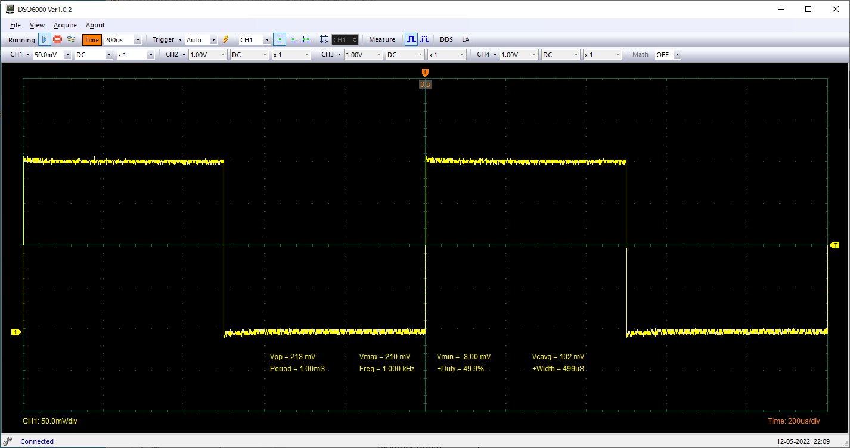Viewport: 850px width, 448px height.
Task: Click the orange trigger position marker at top
Action: [425, 72]
